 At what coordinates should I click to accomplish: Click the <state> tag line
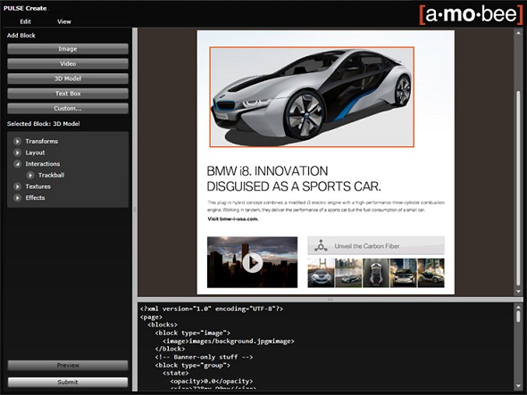pos(176,374)
